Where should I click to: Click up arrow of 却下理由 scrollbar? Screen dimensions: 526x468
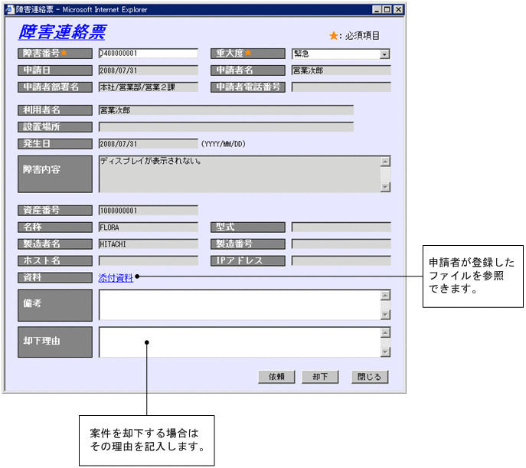pyautogui.click(x=385, y=332)
